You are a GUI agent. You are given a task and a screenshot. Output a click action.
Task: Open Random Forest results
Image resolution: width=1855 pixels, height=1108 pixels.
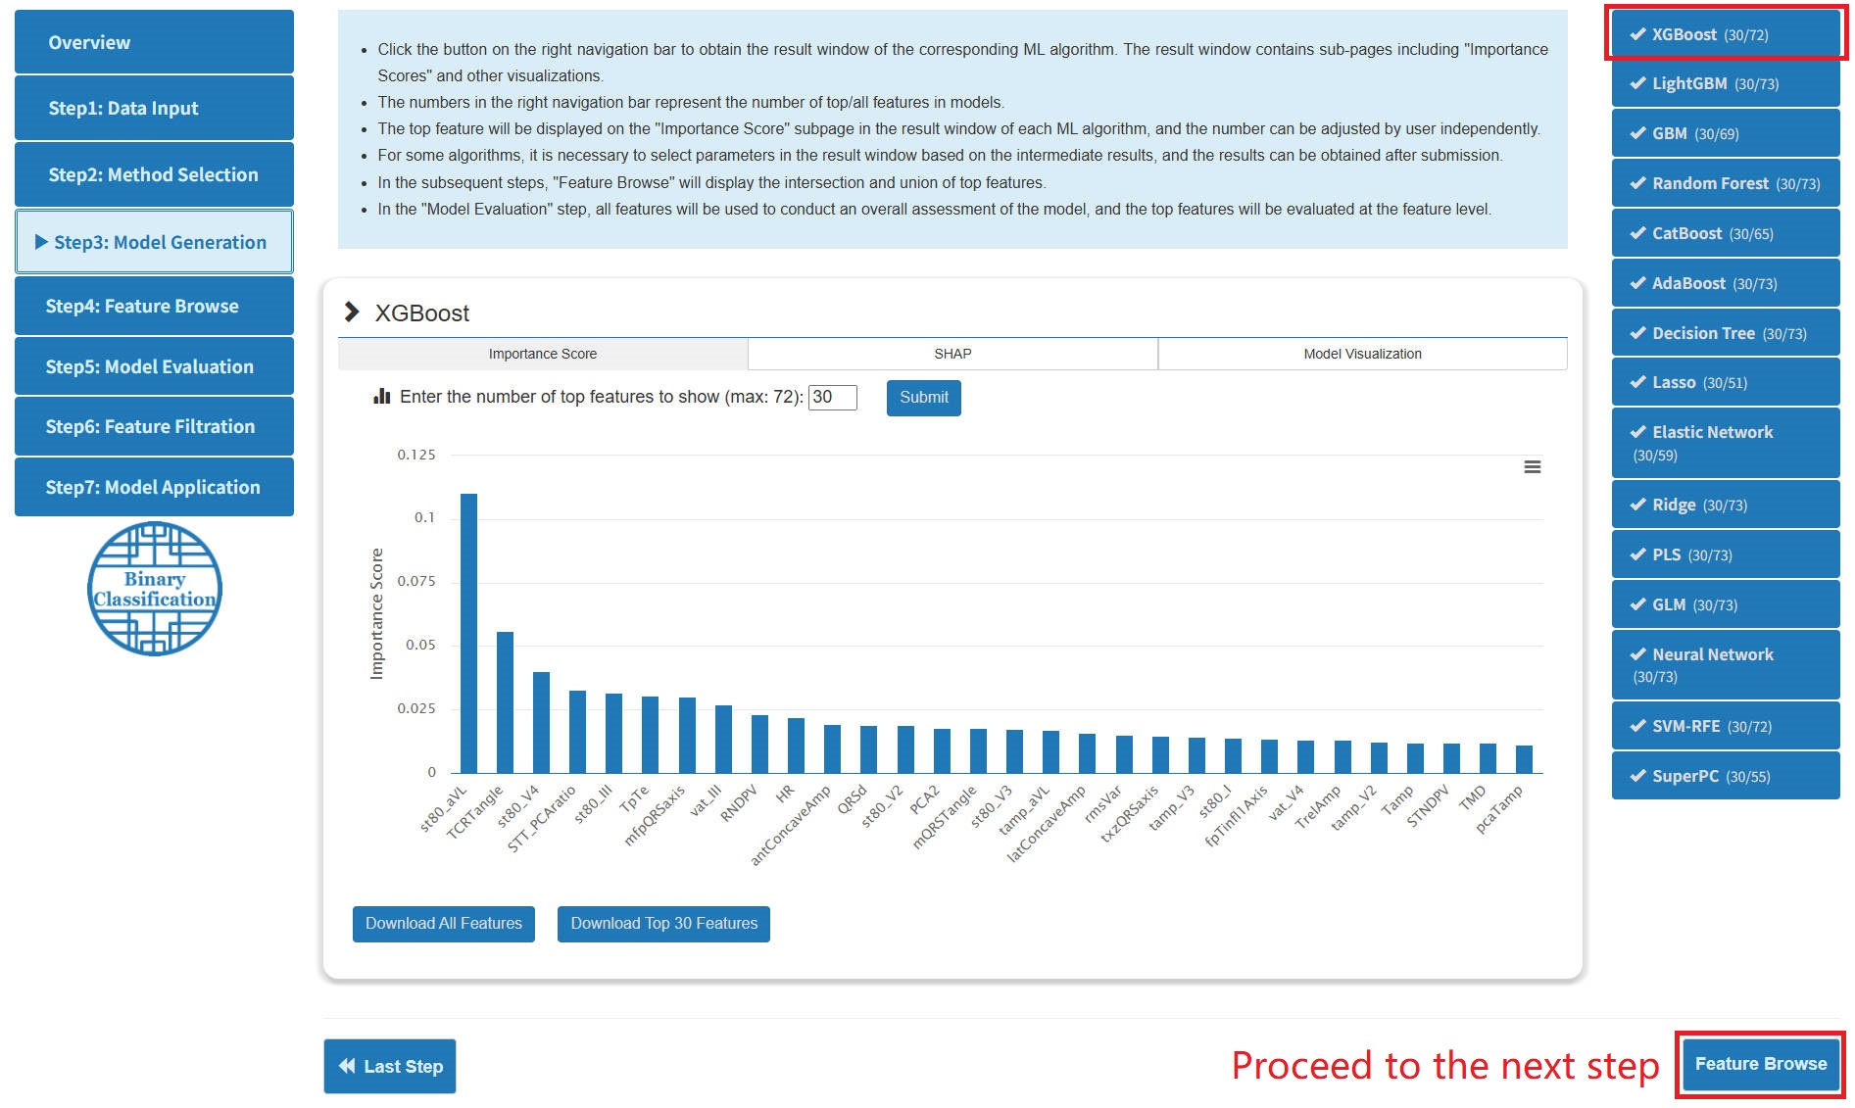pyautogui.click(x=1725, y=183)
